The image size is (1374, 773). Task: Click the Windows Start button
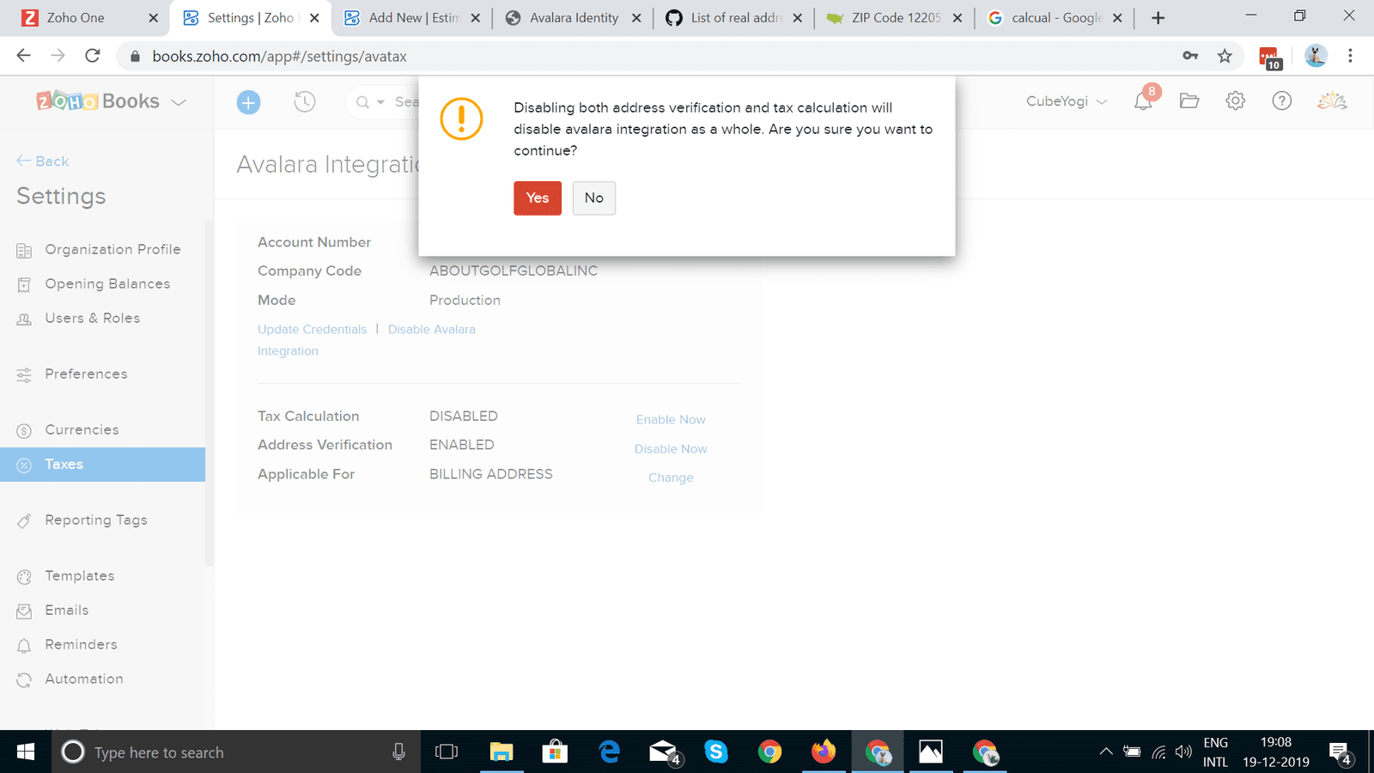coord(26,752)
